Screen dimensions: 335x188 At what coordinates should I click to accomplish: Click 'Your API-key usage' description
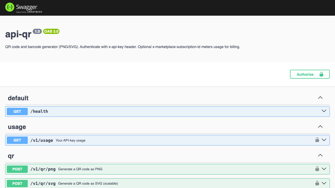point(71,140)
